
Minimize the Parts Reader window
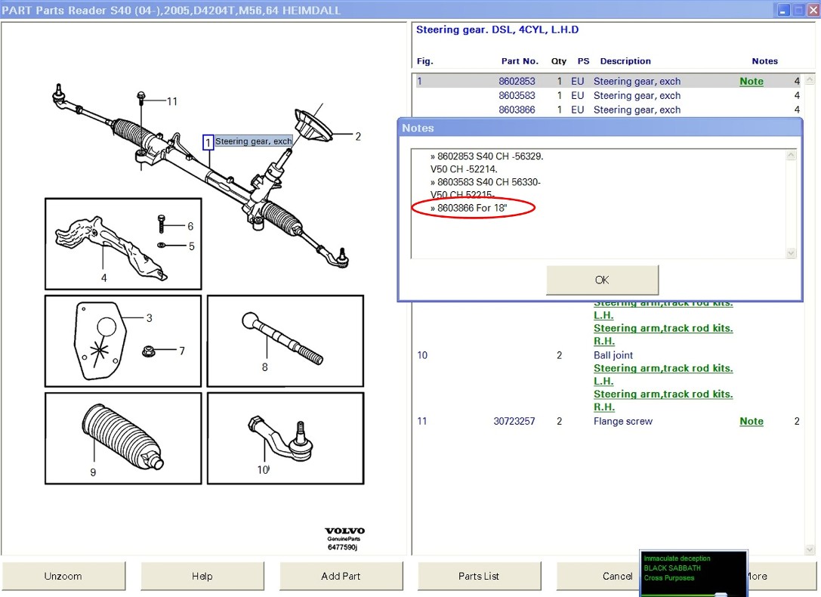[783, 10]
